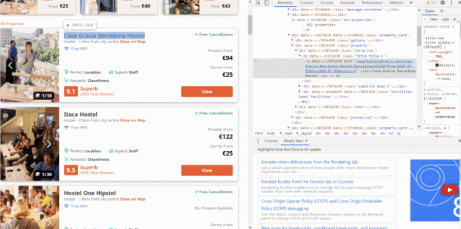Toggle the :hov element state button

pos(433,19)
